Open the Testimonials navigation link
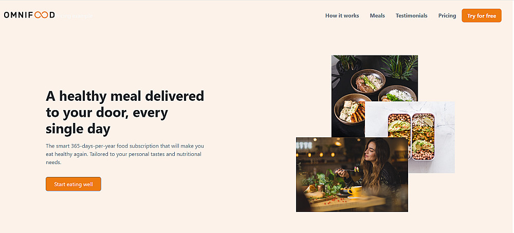Screen dimensions: 514x233 pos(411,15)
